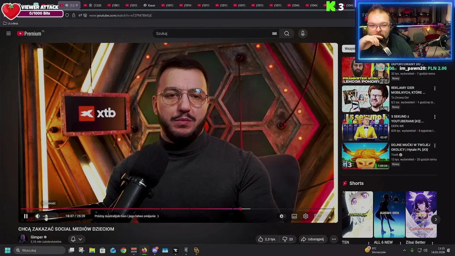
Task: Open the 'Uczelnia' bookmarks folder
Action: click(10, 23)
